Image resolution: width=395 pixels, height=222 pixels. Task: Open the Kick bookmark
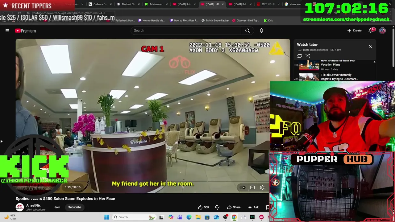[x=268, y=21]
